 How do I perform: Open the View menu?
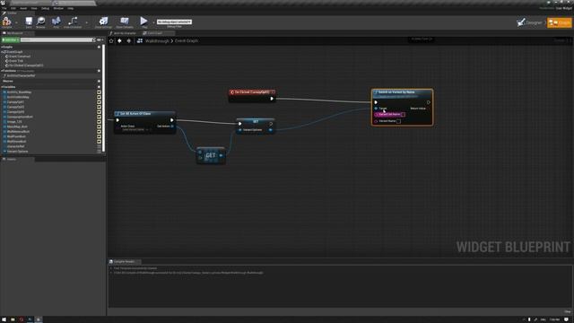[x=34, y=8]
